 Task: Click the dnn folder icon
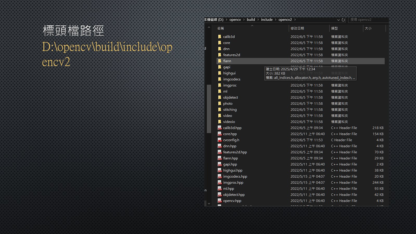tap(220, 49)
